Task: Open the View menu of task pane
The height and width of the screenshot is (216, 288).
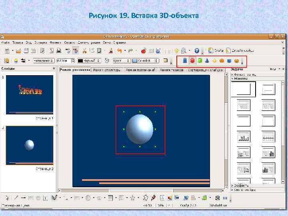Action: 274,69
